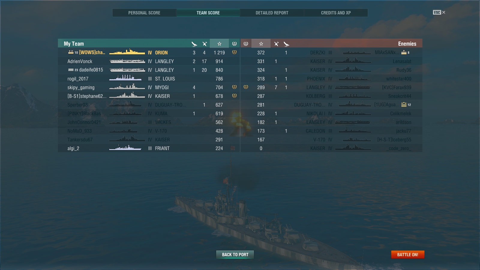480x270 pixels.
Task: Select player AdrienVonck in My Team
Action: pyautogui.click(x=80, y=61)
